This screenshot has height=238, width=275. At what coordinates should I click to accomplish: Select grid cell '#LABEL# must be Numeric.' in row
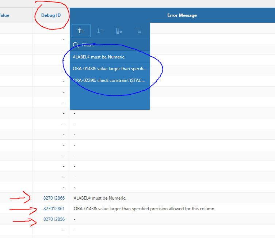point(100,198)
